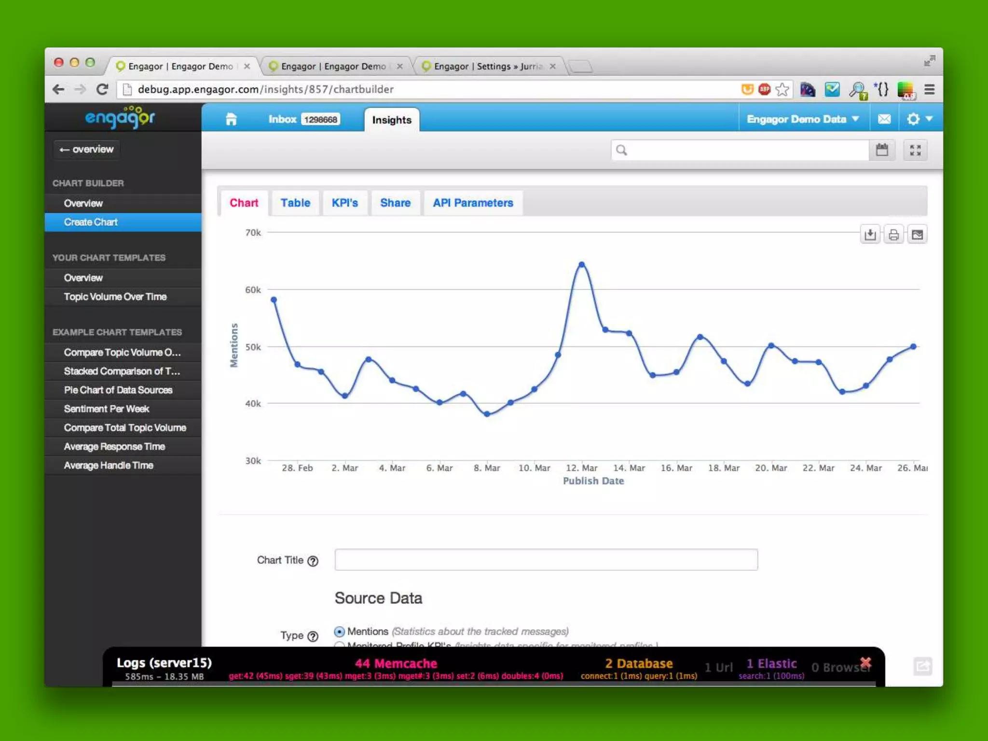The image size is (988, 741).
Task: Open Pie Chart of Data Sources template
Action: (118, 390)
